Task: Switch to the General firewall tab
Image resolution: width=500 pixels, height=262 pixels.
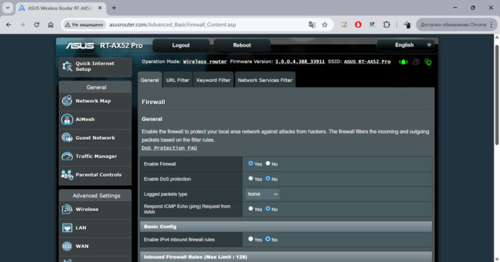Action: tap(149, 80)
